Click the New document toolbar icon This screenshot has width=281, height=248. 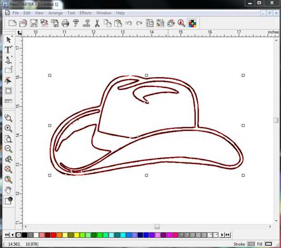coord(12,23)
